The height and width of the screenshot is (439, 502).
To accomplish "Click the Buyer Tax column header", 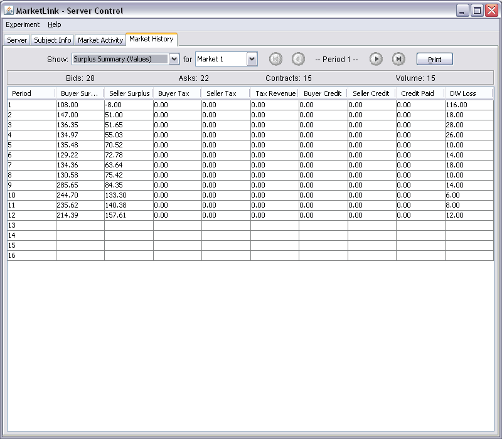I will click(x=178, y=93).
